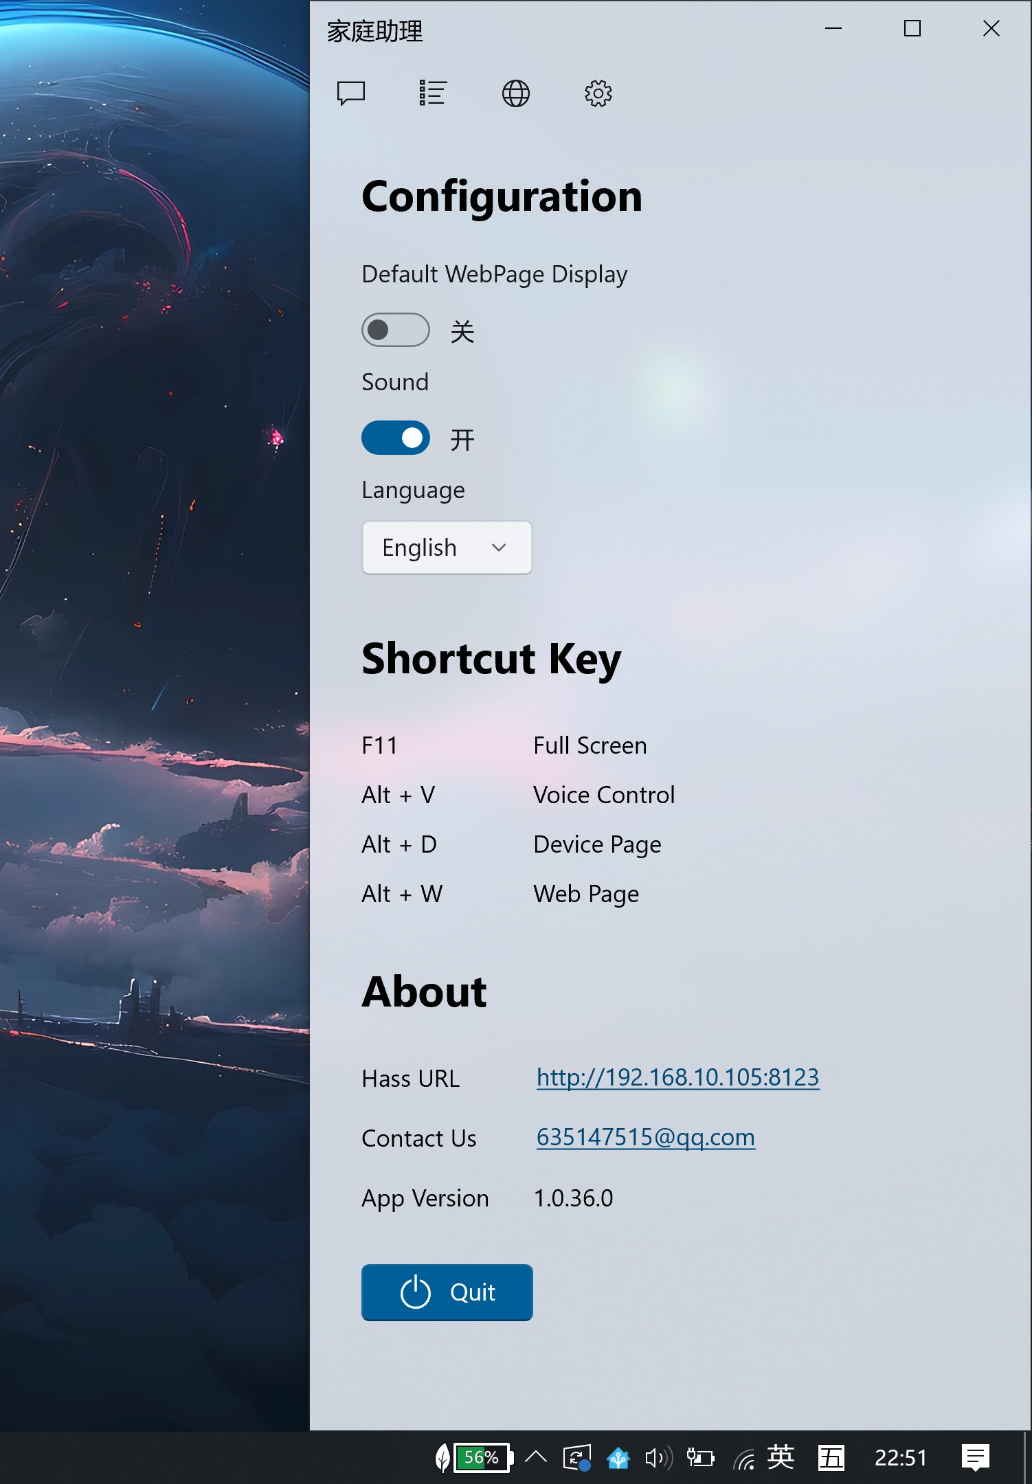Click the Alt + W shortcut text
The height and width of the screenshot is (1484, 1032).
(403, 894)
